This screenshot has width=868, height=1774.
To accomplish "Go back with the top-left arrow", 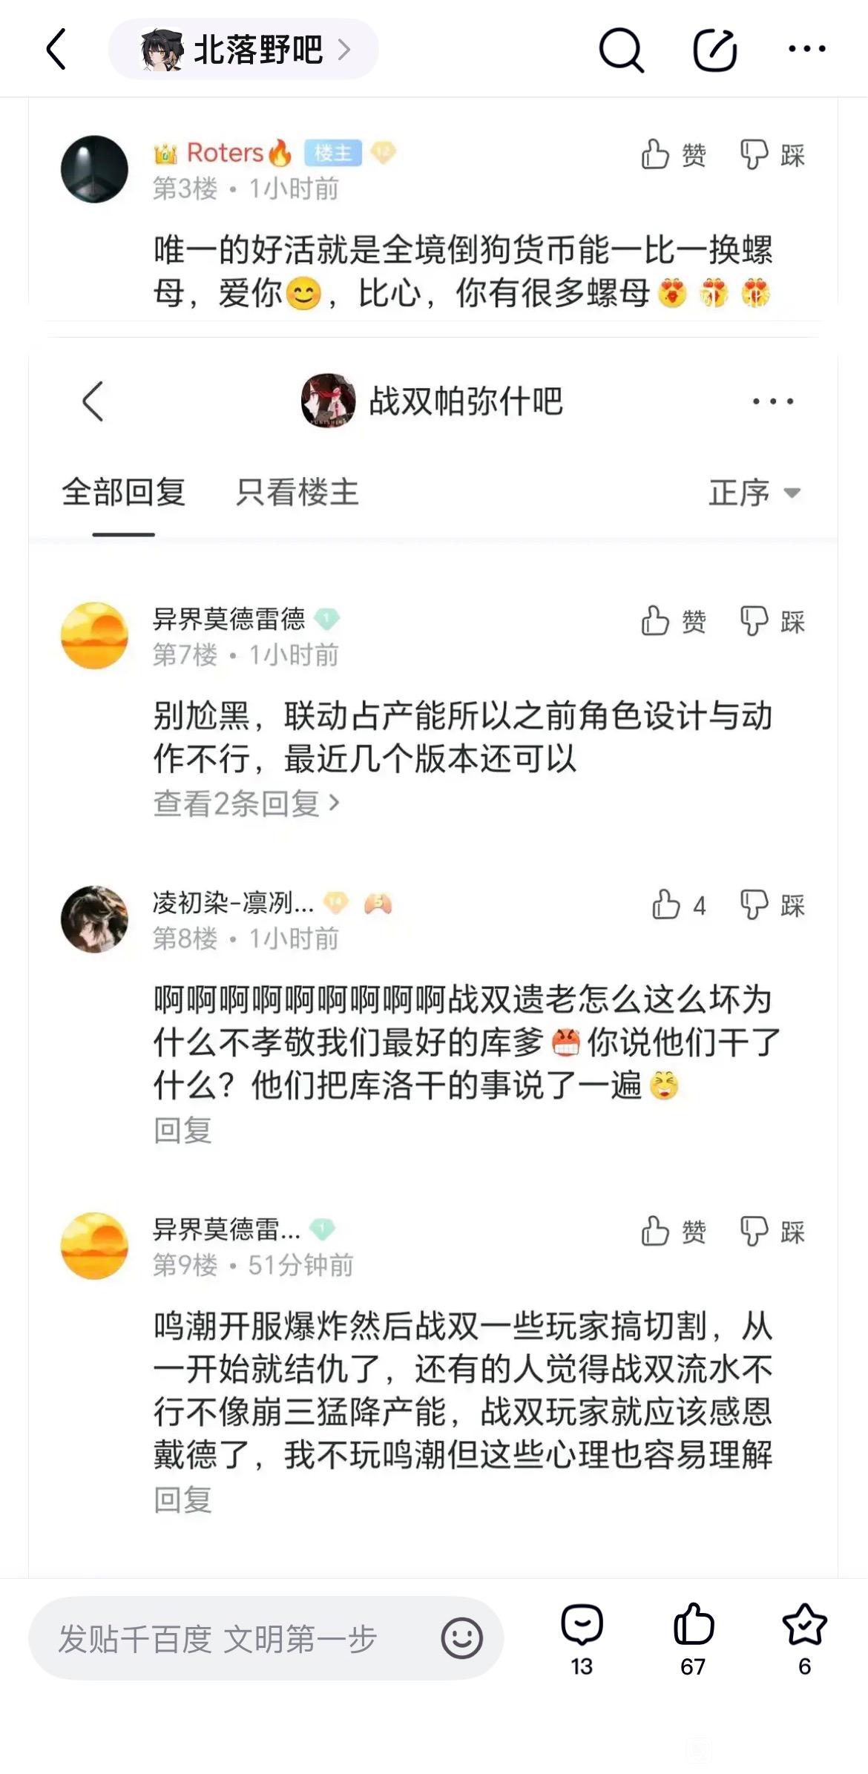I will tap(56, 50).
